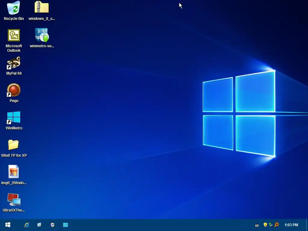The width and height of the screenshot is (308, 231).
Task: Select the Img0_(Windo... image file
Action: (14, 172)
